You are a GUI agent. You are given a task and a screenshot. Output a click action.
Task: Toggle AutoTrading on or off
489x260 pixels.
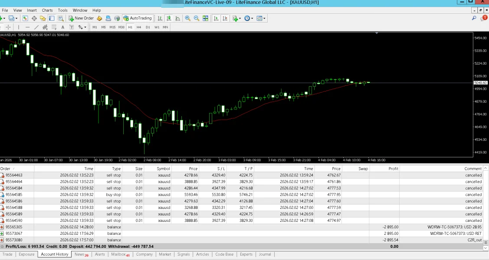coord(138,18)
